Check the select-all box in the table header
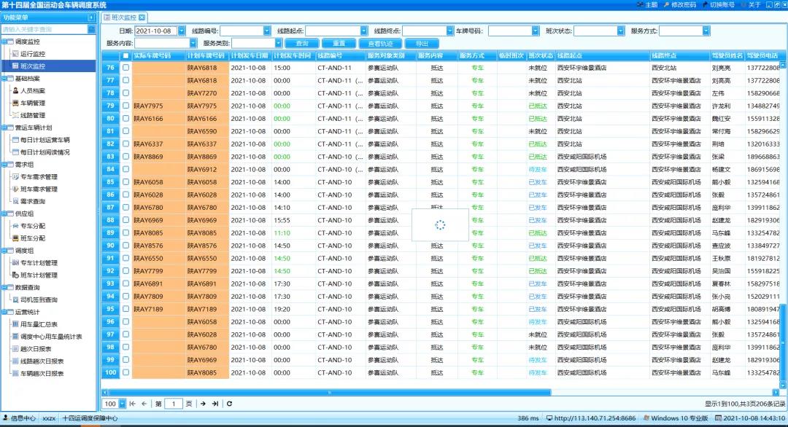The height and width of the screenshot is (427, 788). 126,55
